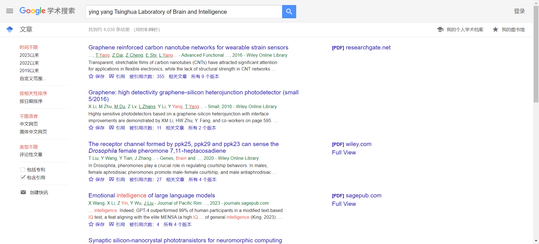Filter results since 2022
This screenshot has height=244, width=539.
[x=29, y=63]
